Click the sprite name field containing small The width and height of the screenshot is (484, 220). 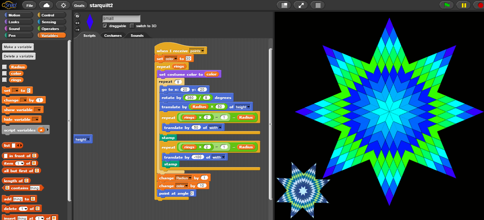tap(121, 19)
